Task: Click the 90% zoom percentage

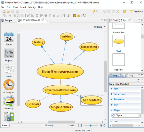Action: pyautogui.click(x=72, y=126)
